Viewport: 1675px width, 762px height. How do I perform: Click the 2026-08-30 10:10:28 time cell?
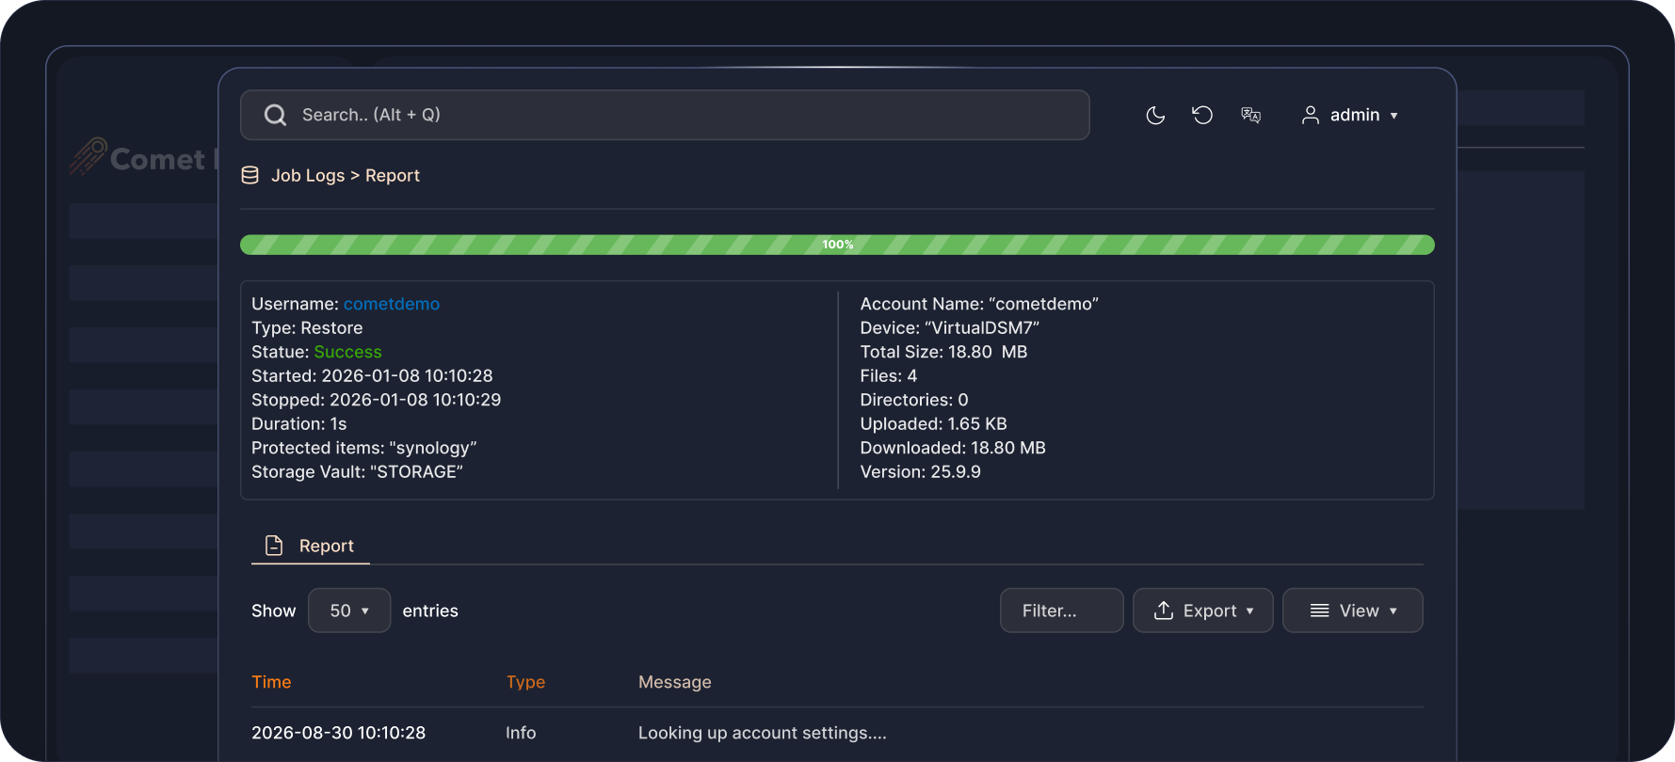tap(339, 733)
